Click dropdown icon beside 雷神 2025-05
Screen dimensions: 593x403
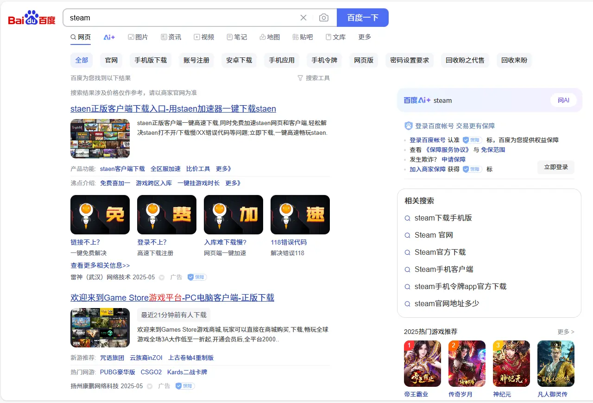[x=162, y=278]
